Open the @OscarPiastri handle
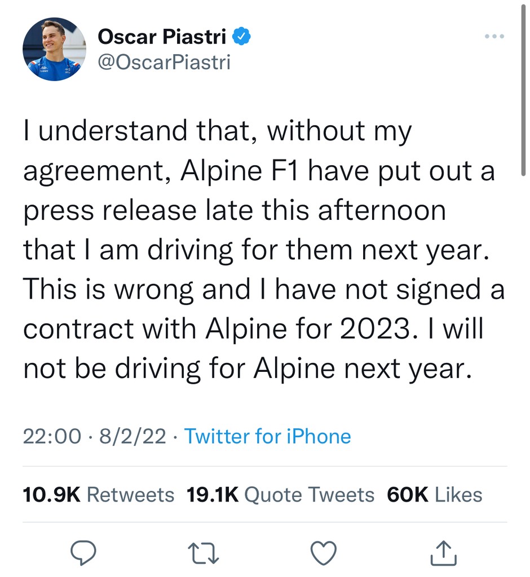 click(164, 62)
